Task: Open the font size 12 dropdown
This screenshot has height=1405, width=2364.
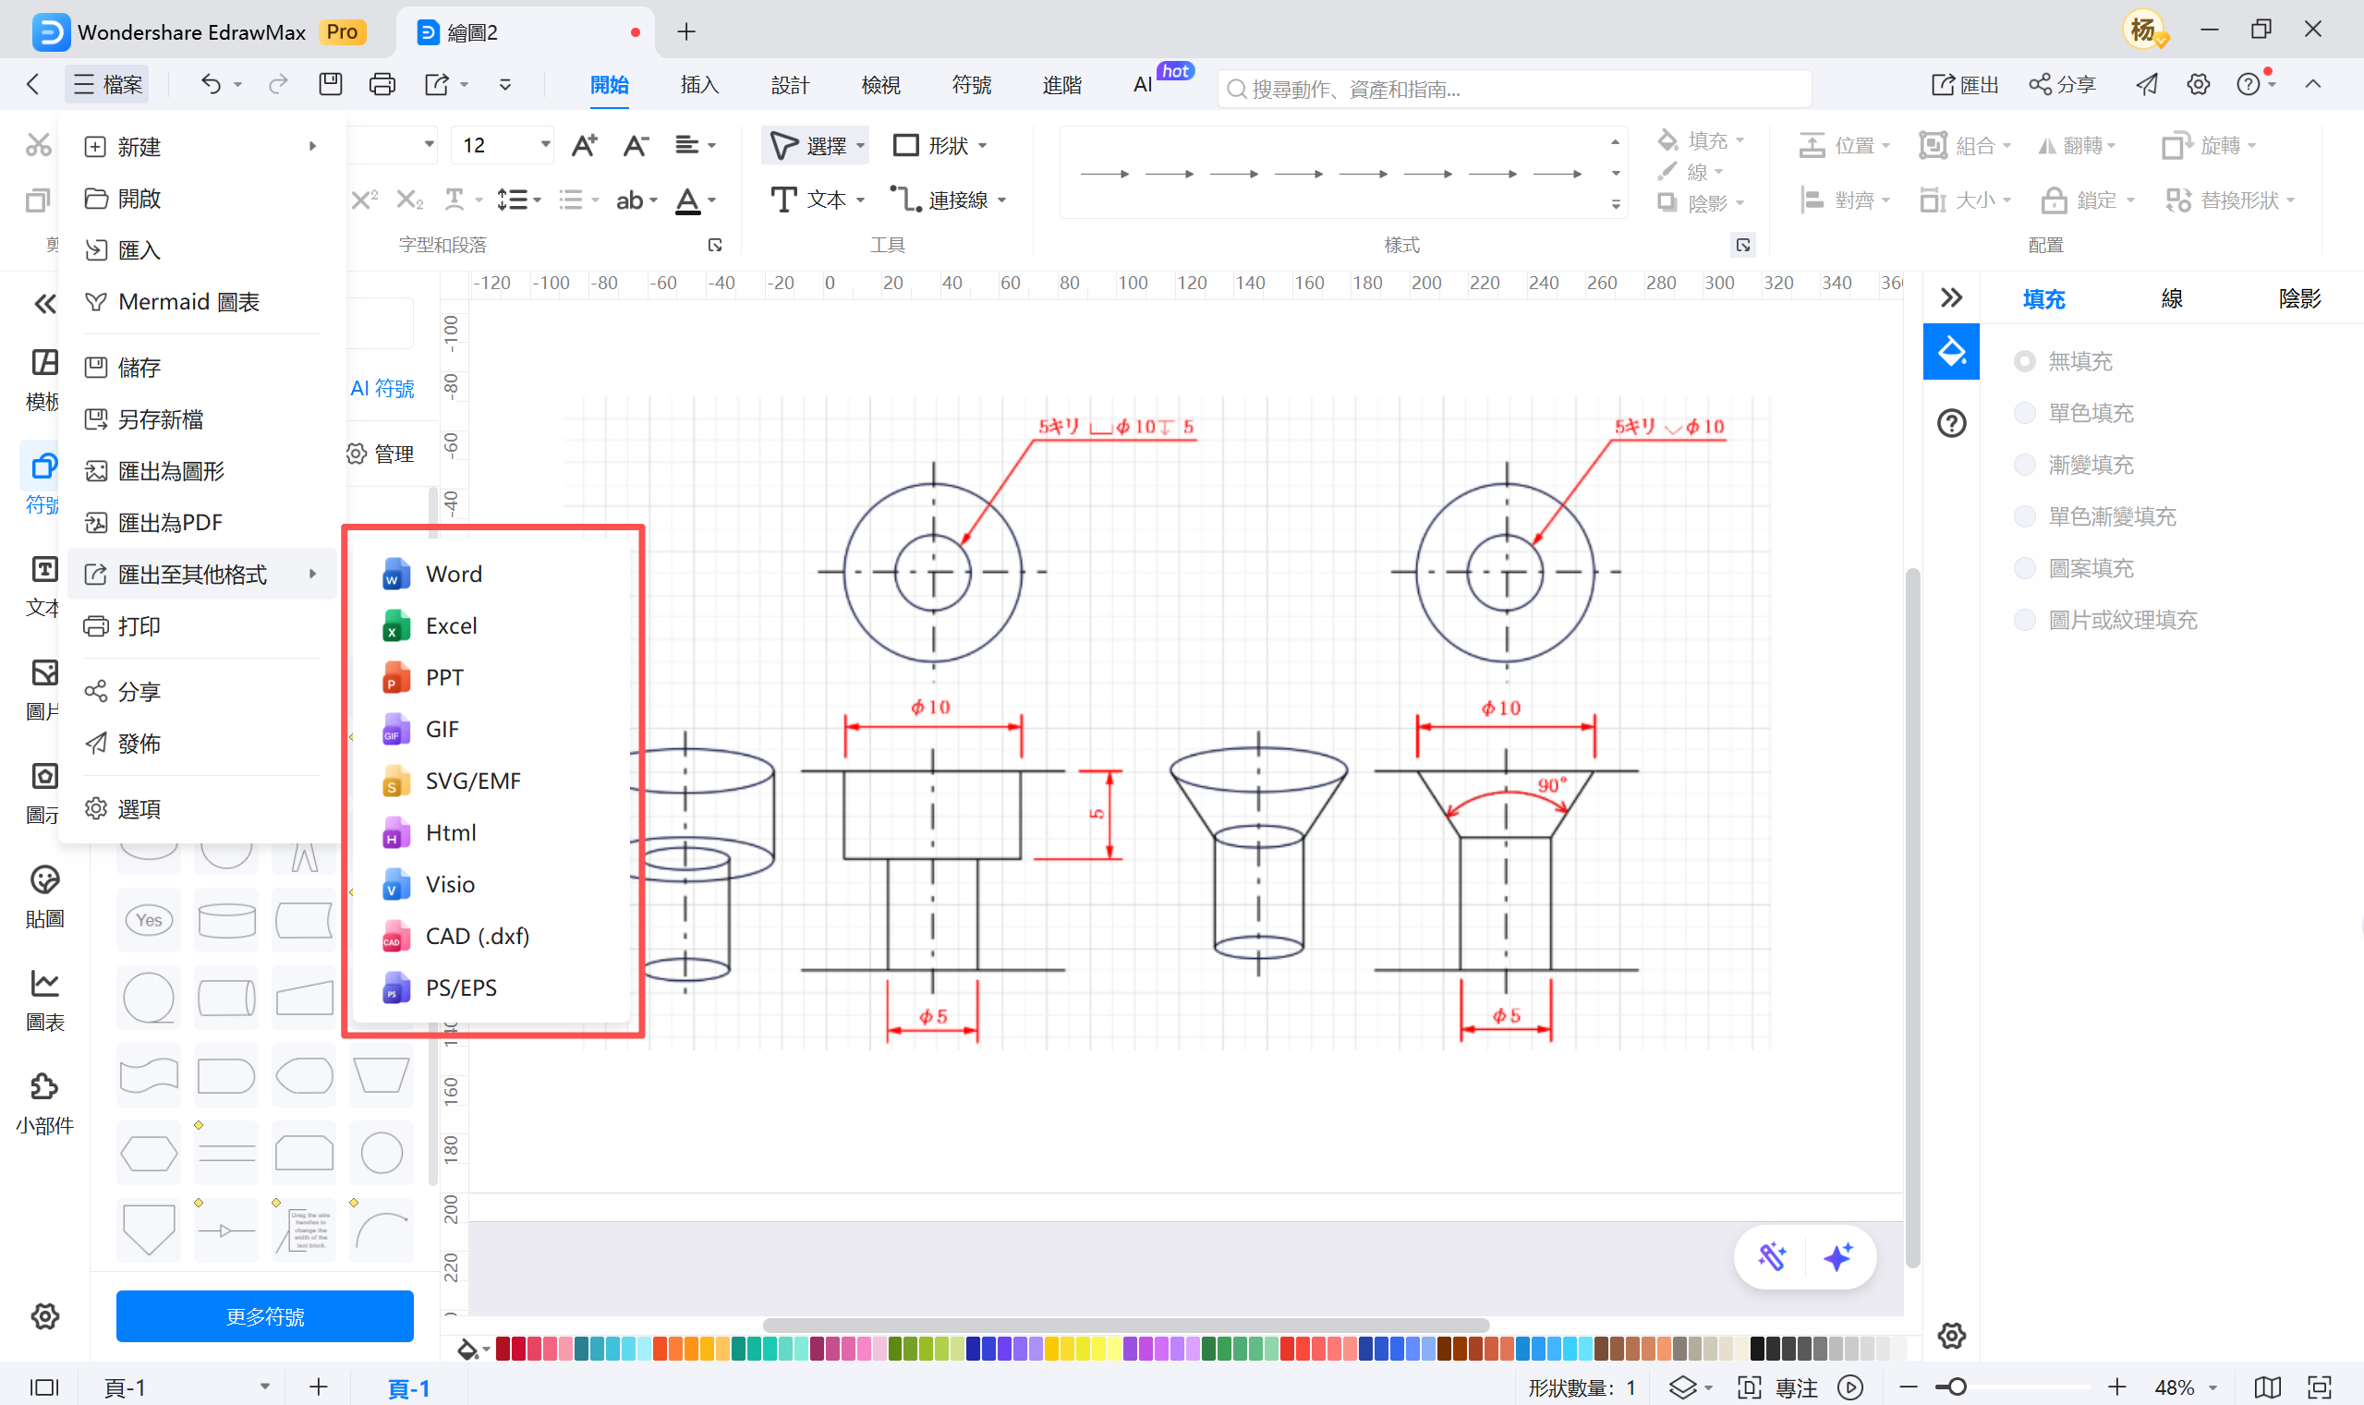Action: pyautogui.click(x=545, y=145)
